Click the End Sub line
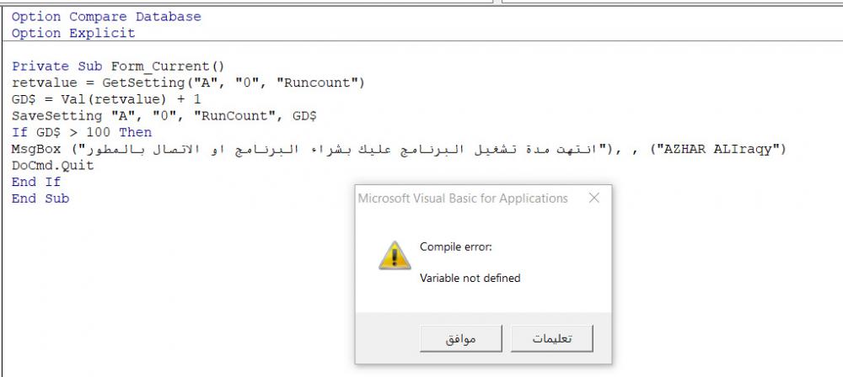Image resolution: width=843 pixels, height=377 pixels. coord(40,199)
